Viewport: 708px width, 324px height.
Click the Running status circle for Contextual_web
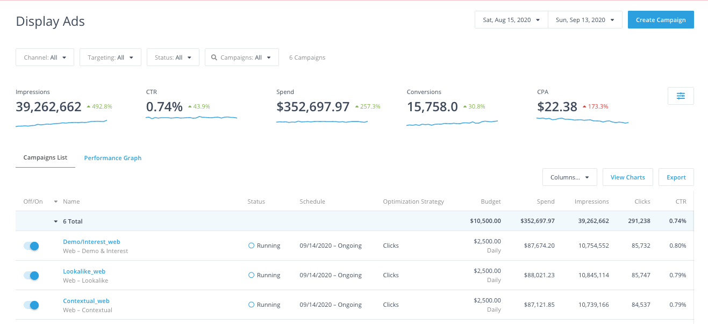coord(251,305)
